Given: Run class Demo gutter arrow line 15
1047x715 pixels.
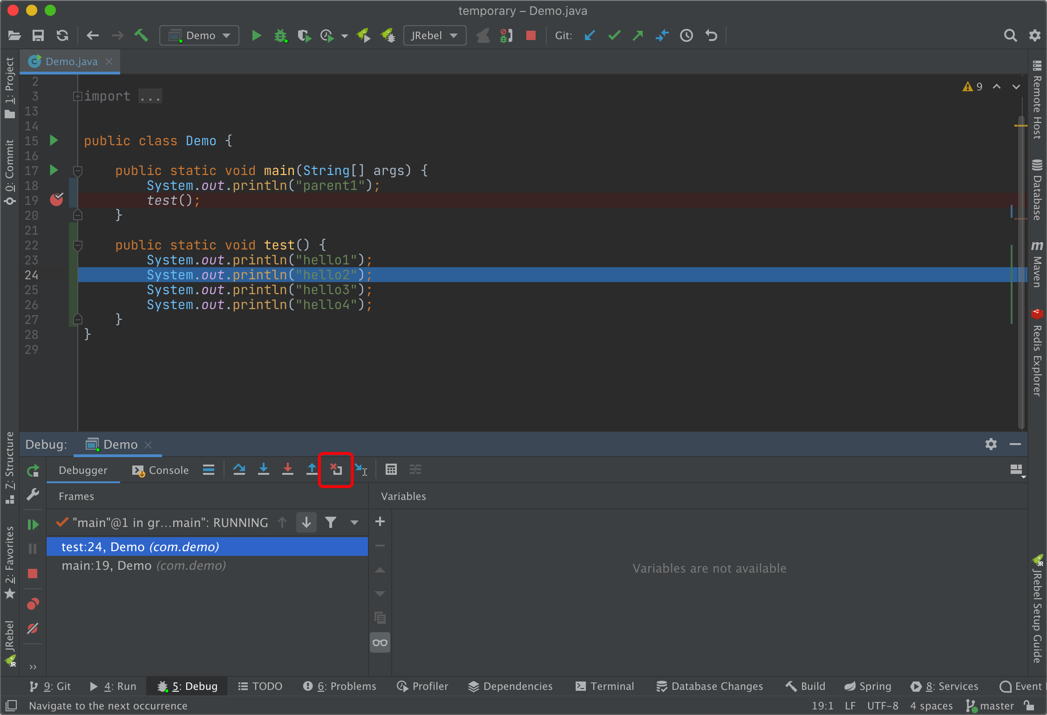Looking at the screenshot, I should pos(54,140).
